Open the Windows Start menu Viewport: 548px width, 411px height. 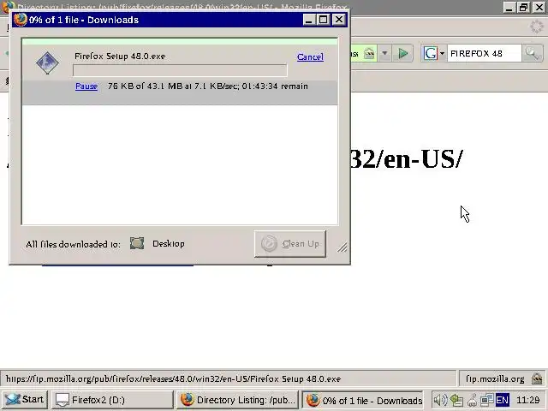point(25,400)
